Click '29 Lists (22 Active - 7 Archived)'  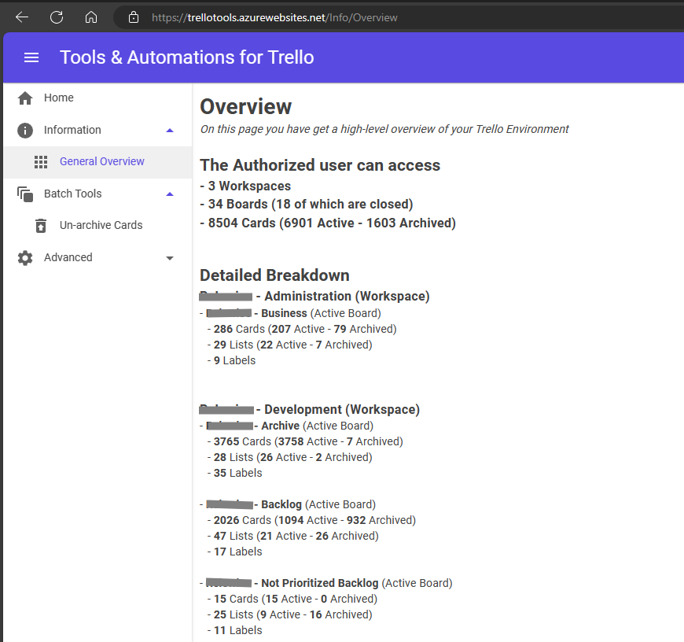[x=289, y=345]
